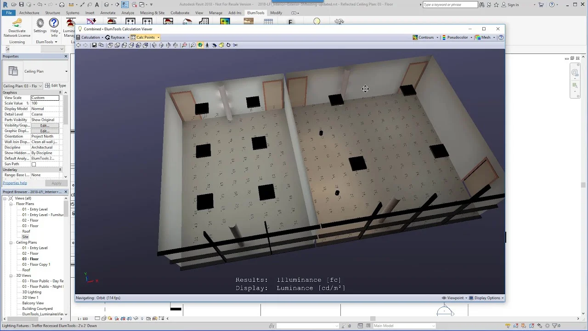Click the search keyword input field
Image resolution: width=588 pixels, height=331 pixels.
(x=450, y=5)
